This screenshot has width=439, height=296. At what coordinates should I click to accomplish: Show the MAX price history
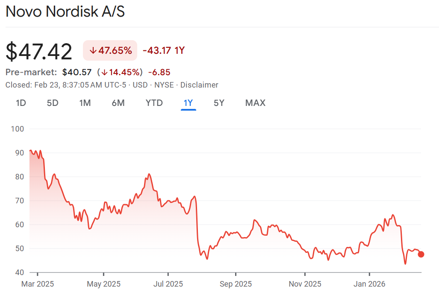255,103
